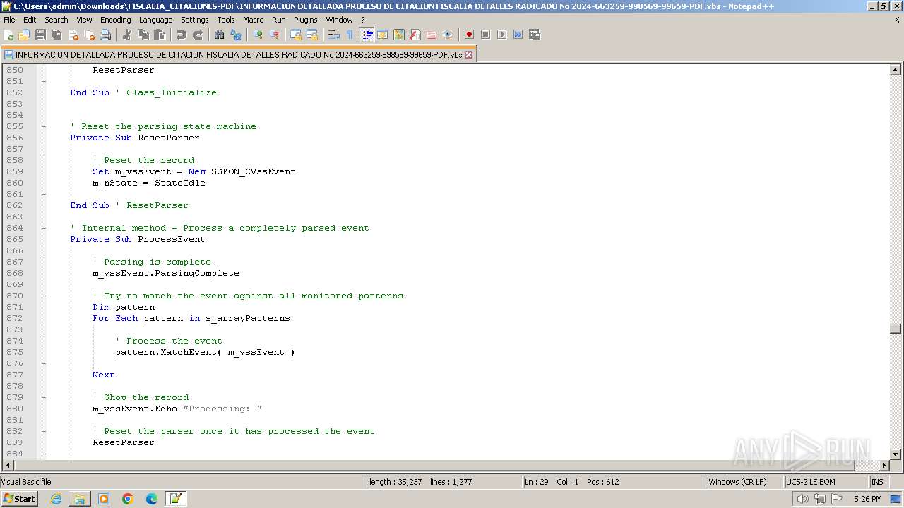Image resolution: width=904 pixels, height=508 pixels.
Task: Click 'Private Sub ProcessEvent' code line
Action: pyautogui.click(x=137, y=239)
